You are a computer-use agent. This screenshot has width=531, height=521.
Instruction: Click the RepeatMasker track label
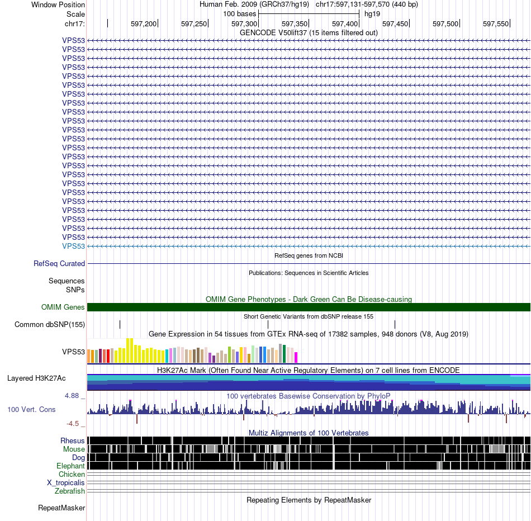click(x=61, y=508)
